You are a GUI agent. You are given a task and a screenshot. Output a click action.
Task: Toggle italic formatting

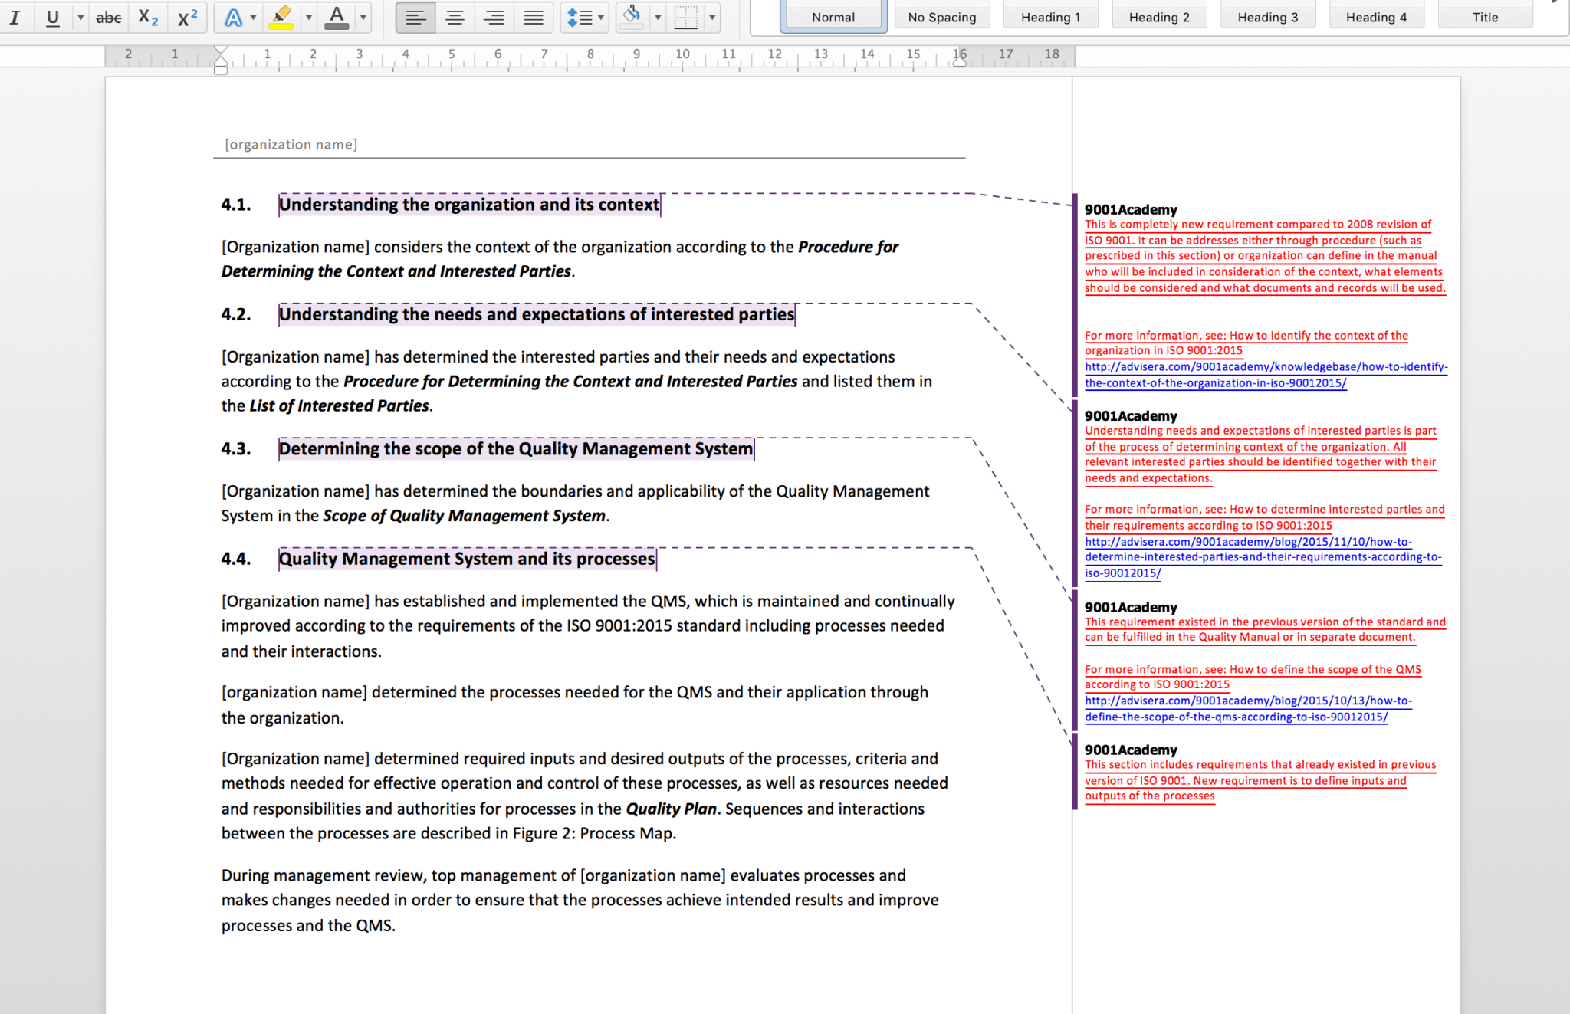[15, 17]
